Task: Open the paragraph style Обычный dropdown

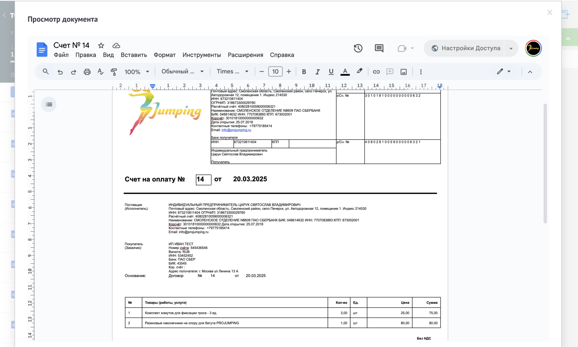Action: [x=182, y=72]
